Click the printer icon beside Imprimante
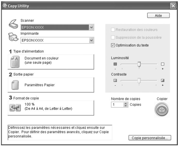 pyautogui.click(x=13, y=37)
